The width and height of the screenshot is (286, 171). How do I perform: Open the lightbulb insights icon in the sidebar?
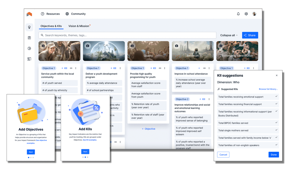(29, 27)
